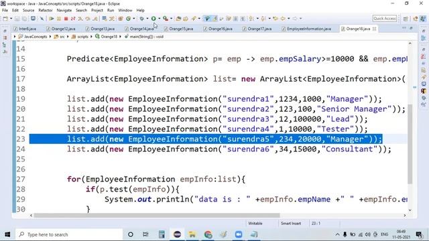Screen dimensions: 429x241
Task: Expand the scripts breadcrumb arrow
Action: point(91,36)
